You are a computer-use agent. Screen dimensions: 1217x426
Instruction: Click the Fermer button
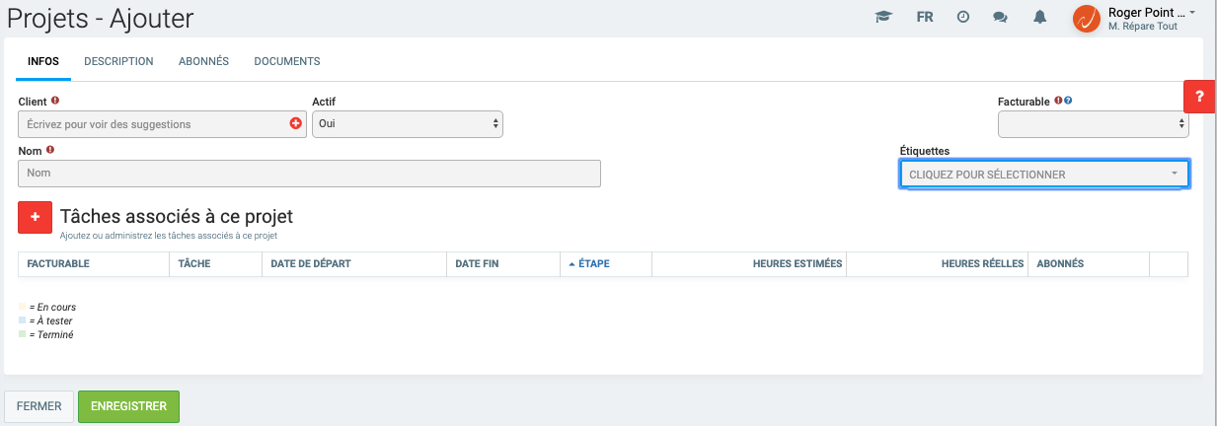point(39,406)
